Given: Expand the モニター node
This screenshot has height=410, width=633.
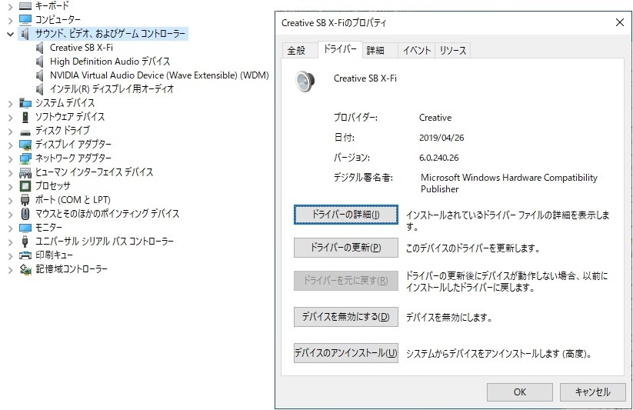Looking at the screenshot, I should tap(10, 228).
